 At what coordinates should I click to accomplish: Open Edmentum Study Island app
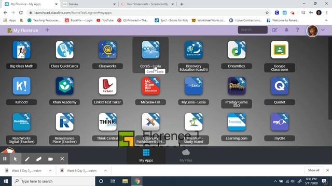click(193, 122)
